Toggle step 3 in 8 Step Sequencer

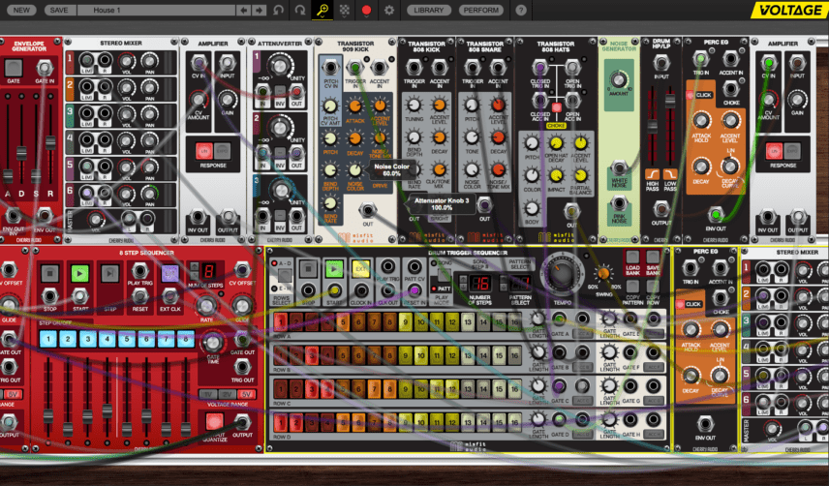click(88, 339)
